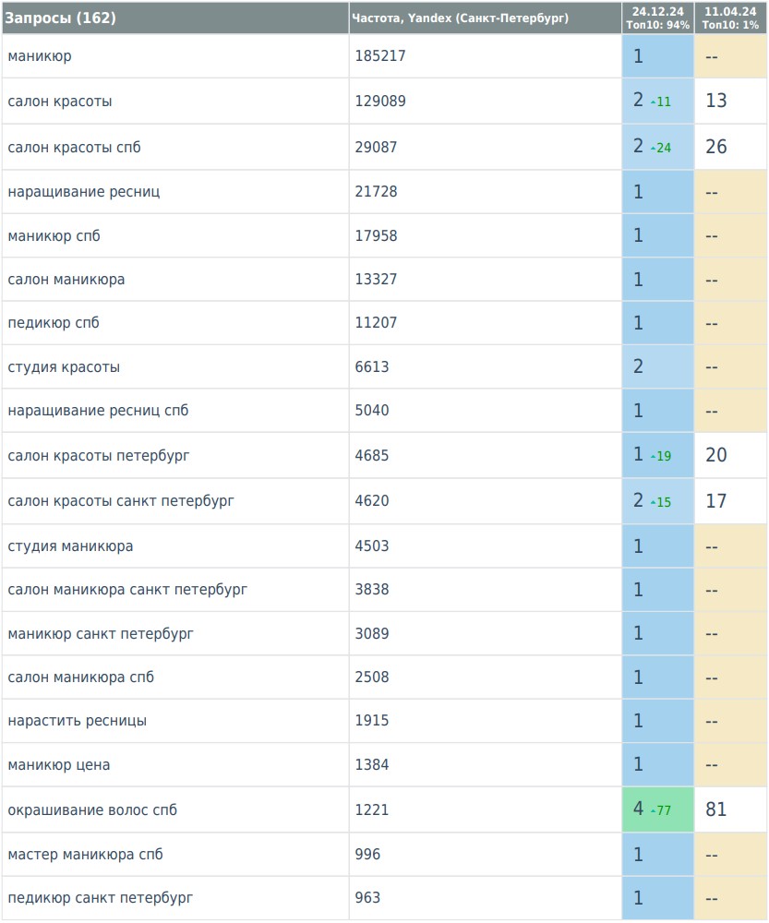Screen dimensions: 769x923
Task: Click the query "нарастить ресницы"
Action: click(78, 721)
